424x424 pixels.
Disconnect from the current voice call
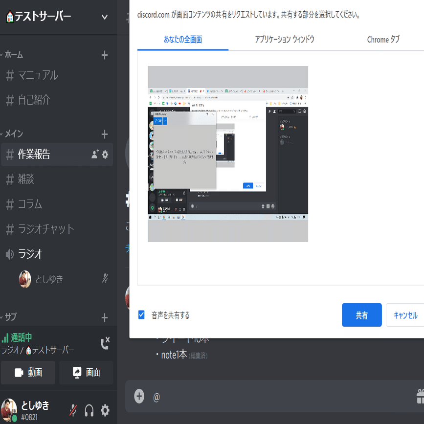(104, 343)
